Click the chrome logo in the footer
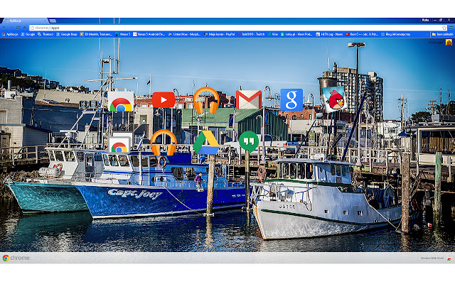Viewport: 455px width, 284px height. point(16,258)
